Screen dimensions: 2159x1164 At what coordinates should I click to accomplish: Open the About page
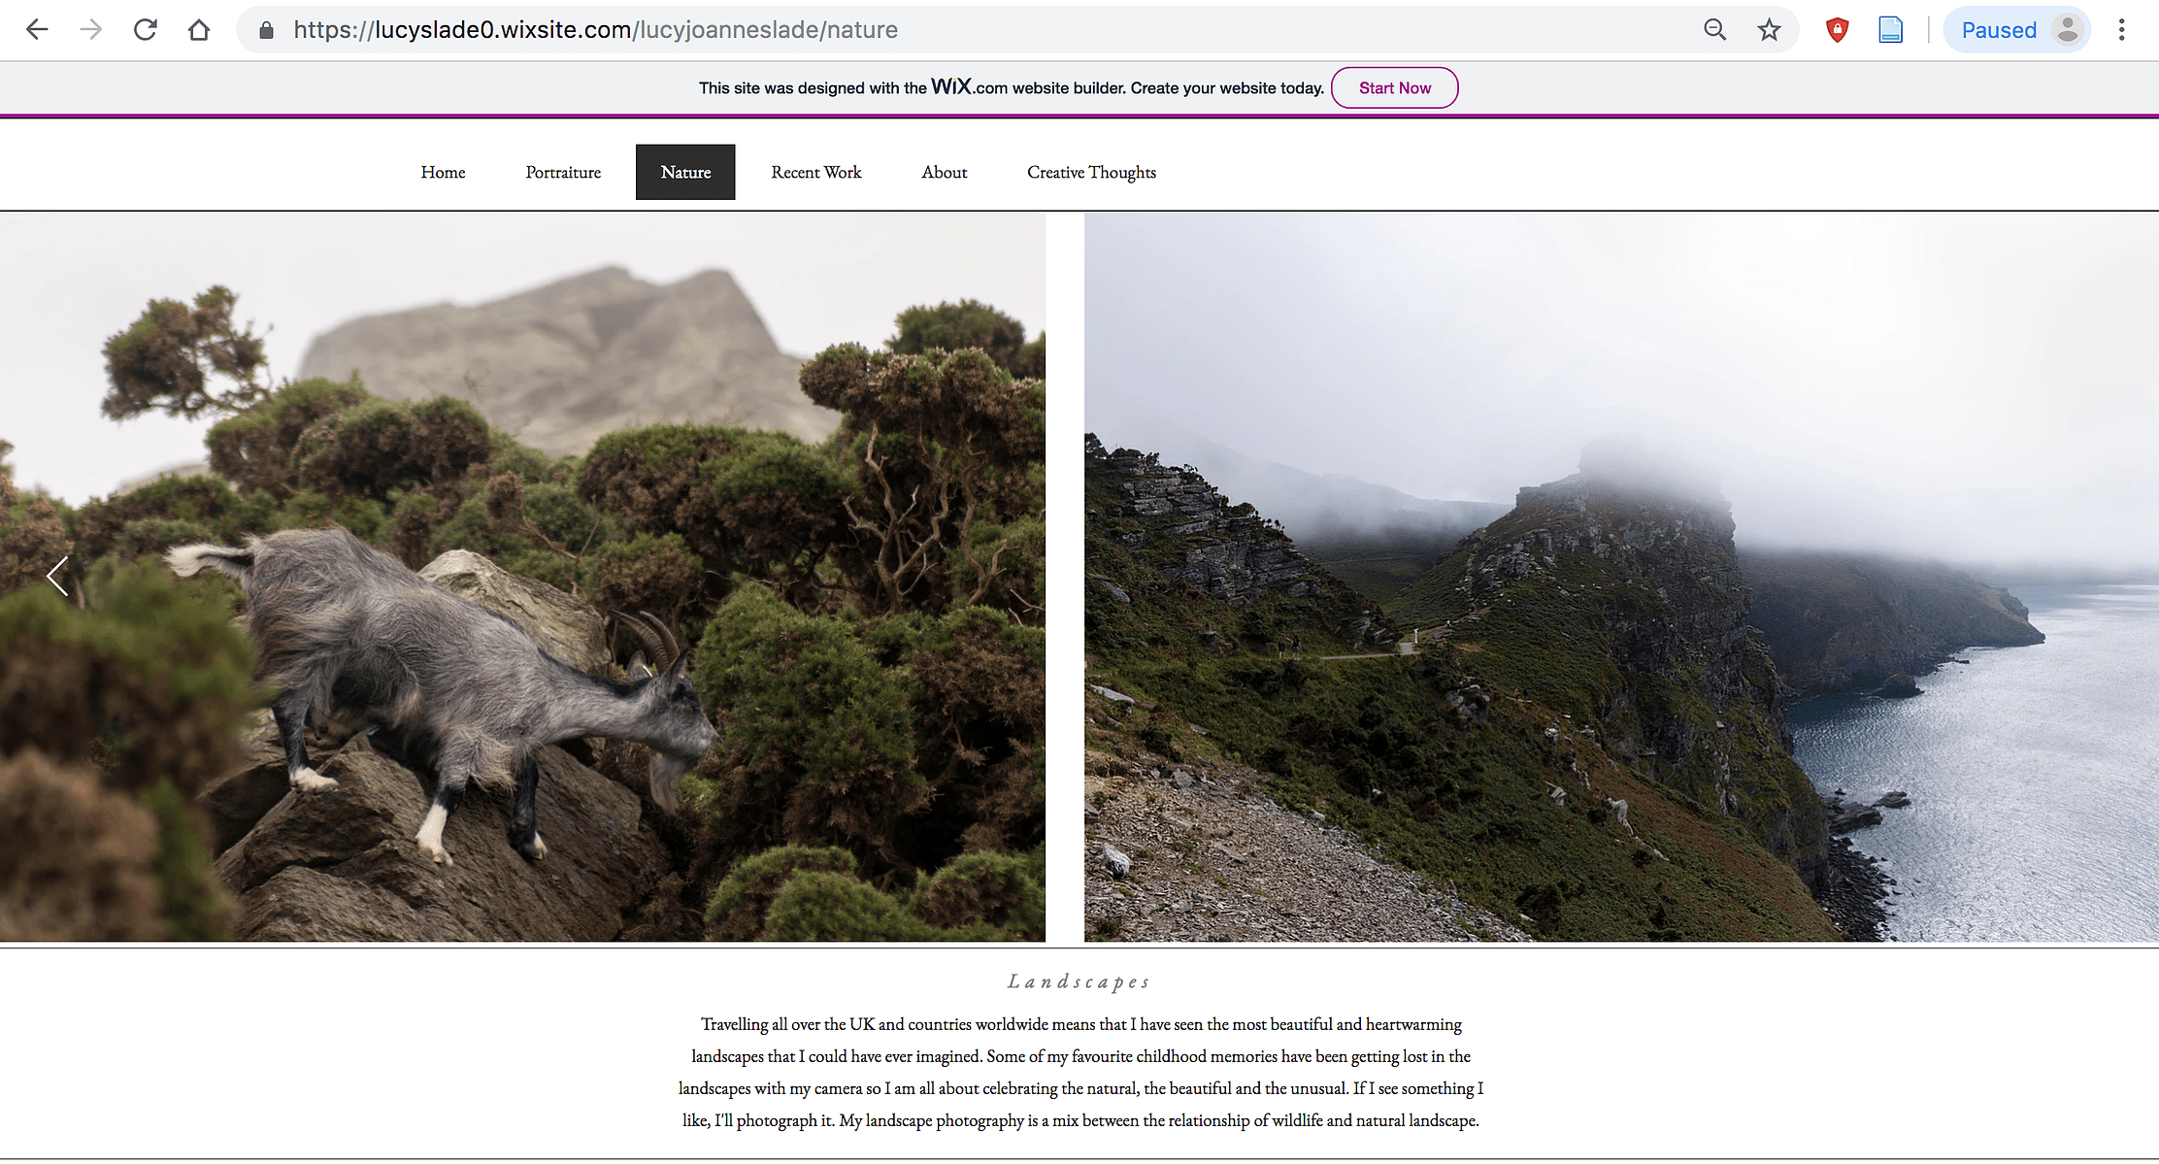point(945,172)
